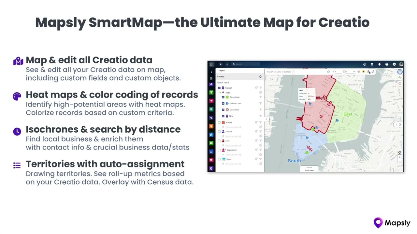Refresh the Creatio layers data
Image resolution: width=417 pixels, height=234 pixels.
coord(260,77)
